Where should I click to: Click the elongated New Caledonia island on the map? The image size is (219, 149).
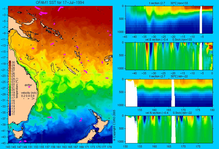(x=71, y=70)
